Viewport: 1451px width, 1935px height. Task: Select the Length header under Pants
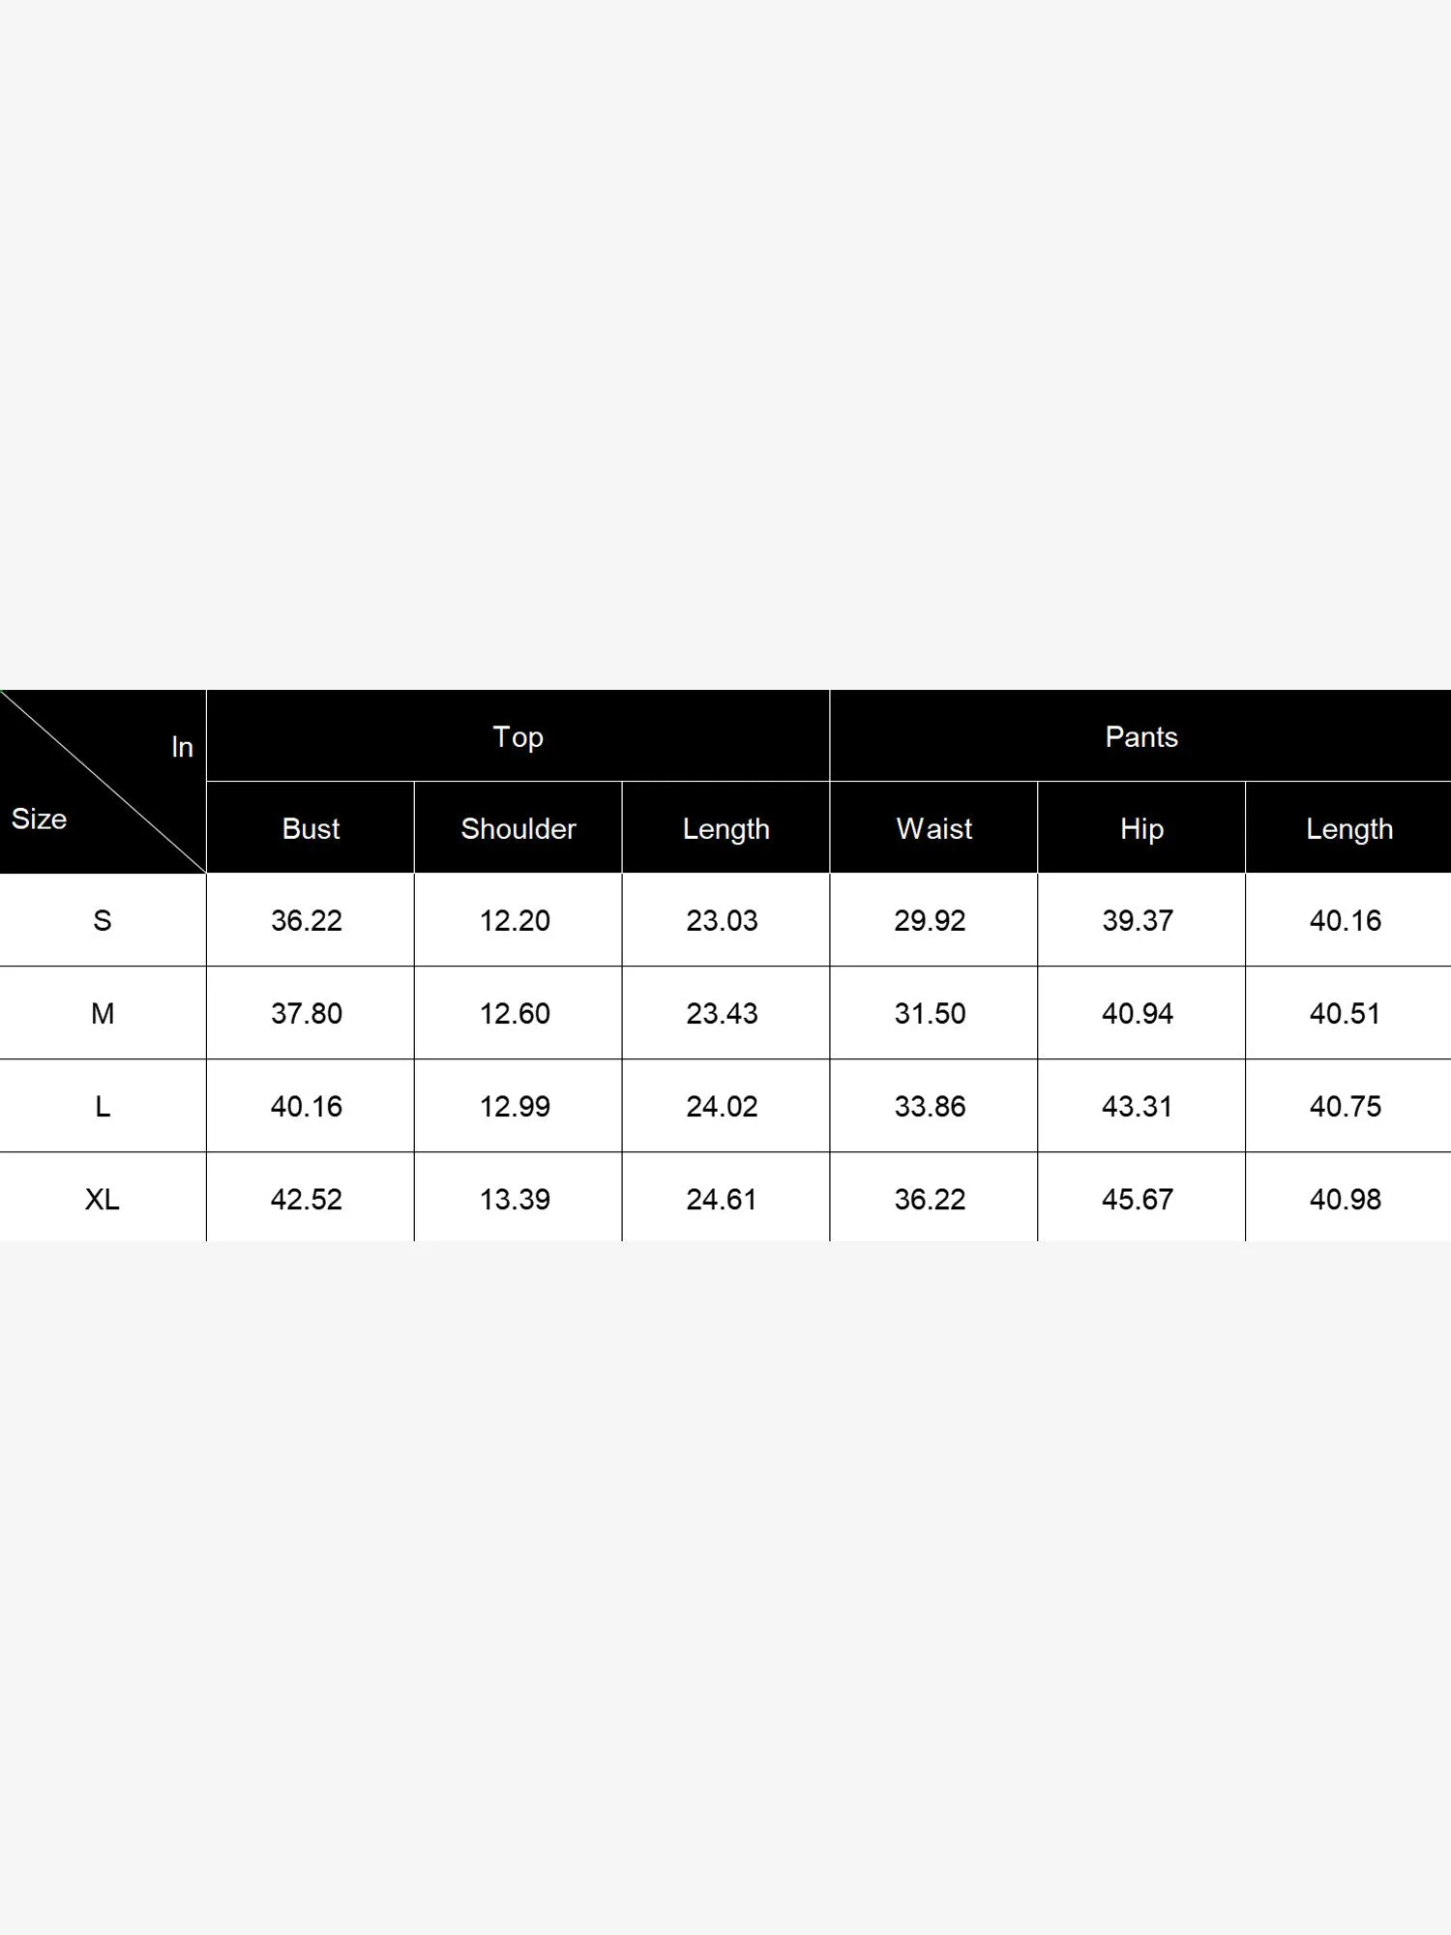1348,829
